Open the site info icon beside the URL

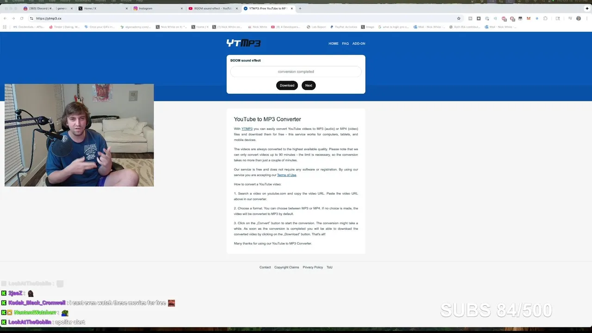click(x=31, y=18)
